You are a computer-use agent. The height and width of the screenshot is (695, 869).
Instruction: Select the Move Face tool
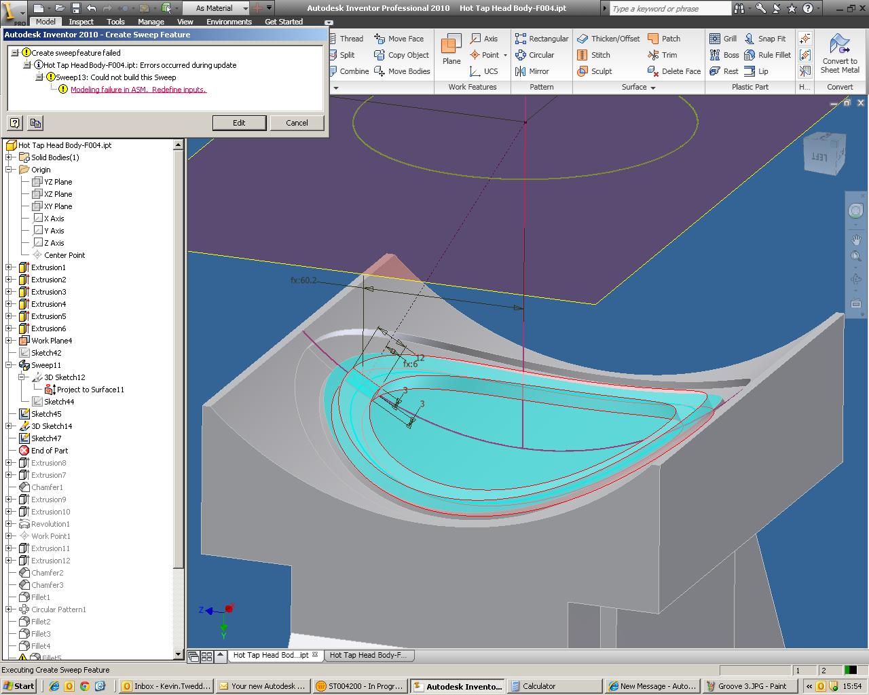pyautogui.click(x=399, y=39)
